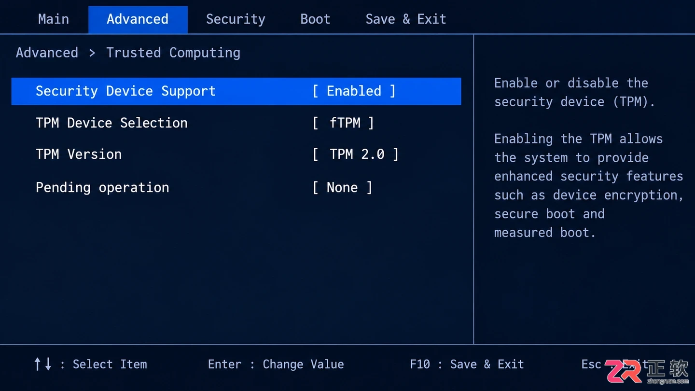Click the F10 : Save & Exit hint
Screen dimensions: 695x391
(467, 364)
